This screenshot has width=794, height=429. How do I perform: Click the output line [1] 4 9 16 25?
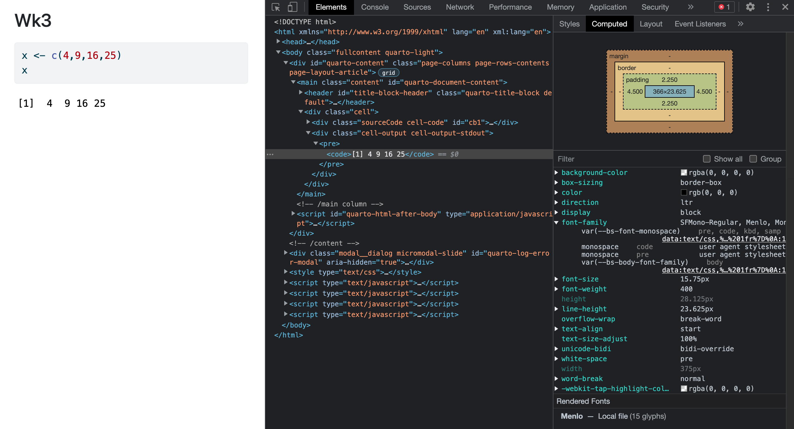pyautogui.click(x=62, y=103)
